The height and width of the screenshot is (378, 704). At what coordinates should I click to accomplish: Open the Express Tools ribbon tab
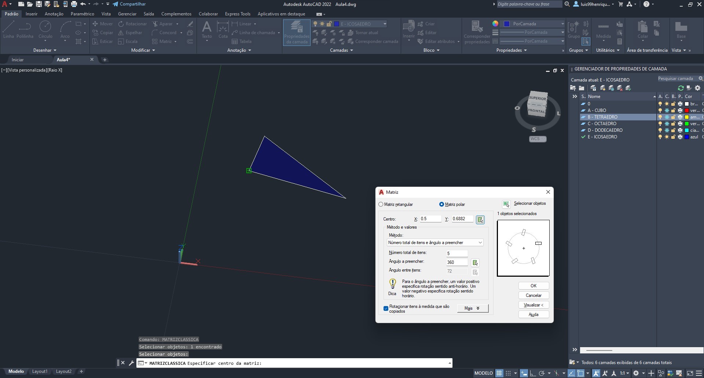pyautogui.click(x=238, y=14)
